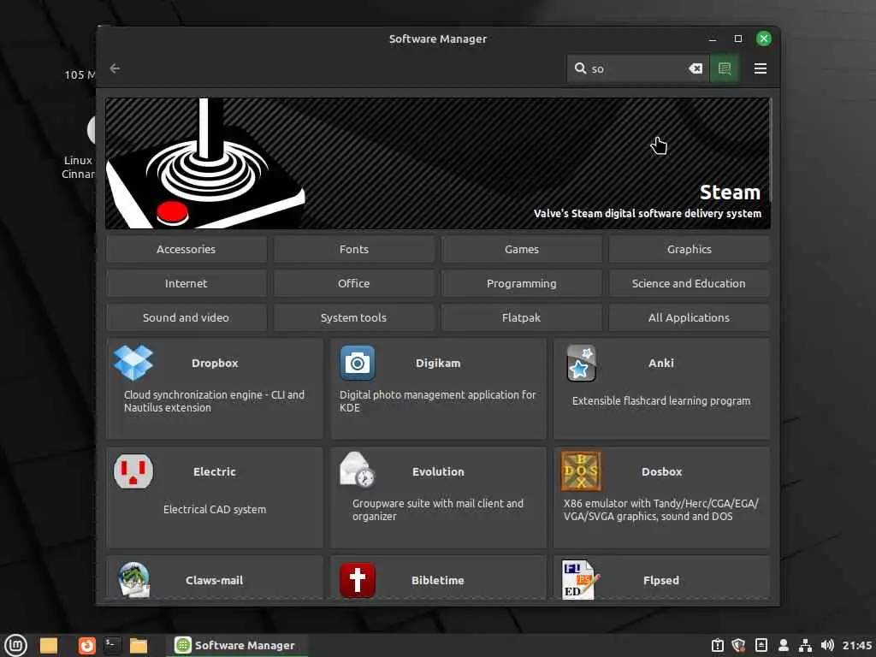Click 'Extensible flashcard learning program' text
The image size is (876, 657).
coord(661,401)
